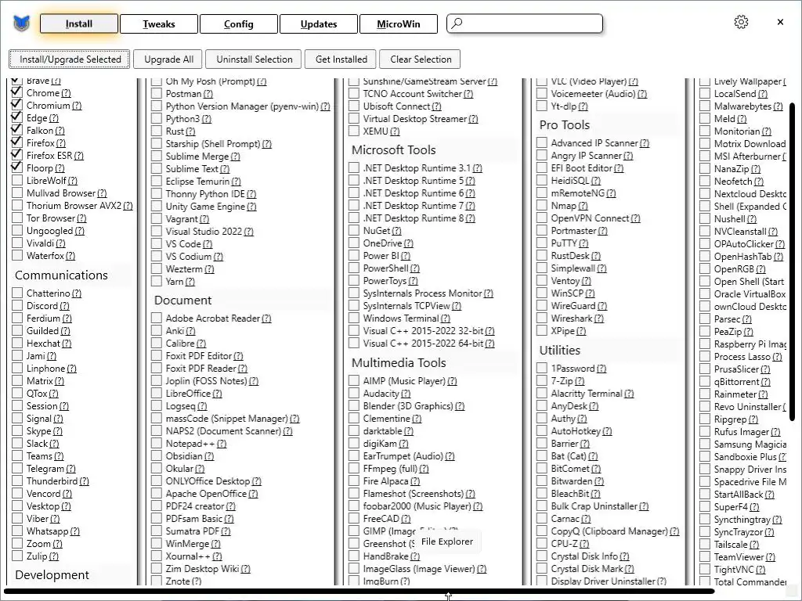The width and height of the screenshot is (802, 601).
Task: Open the (?) link for LibreOffice
Action: click(217, 394)
